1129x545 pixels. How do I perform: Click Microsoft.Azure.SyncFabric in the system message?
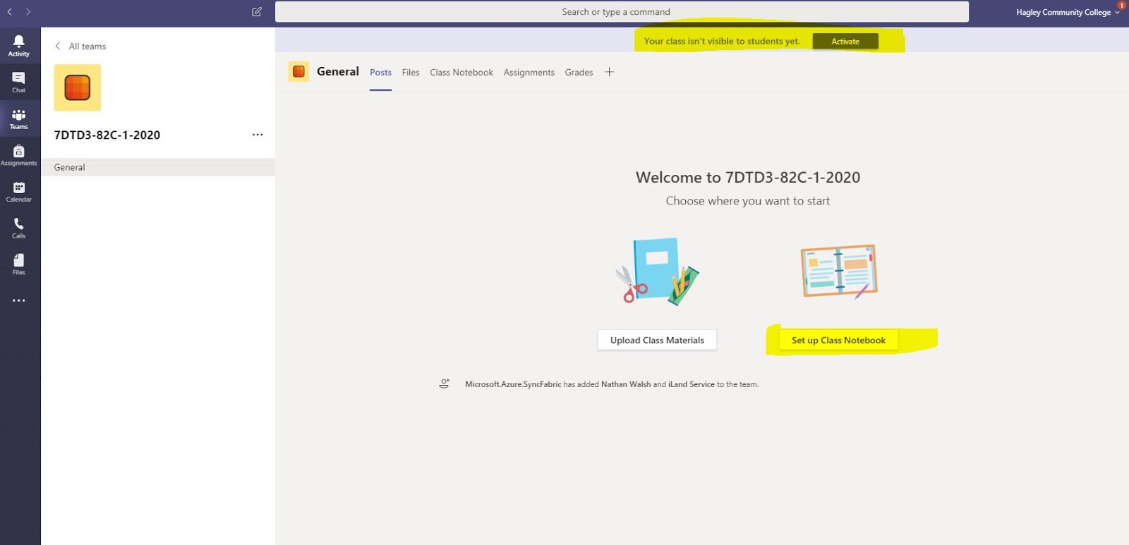[x=513, y=384]
